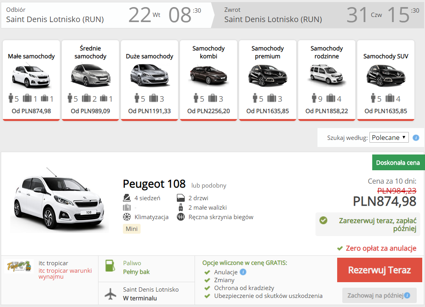Click the door icon for 2 drzwi

click(x=180, y=198)
